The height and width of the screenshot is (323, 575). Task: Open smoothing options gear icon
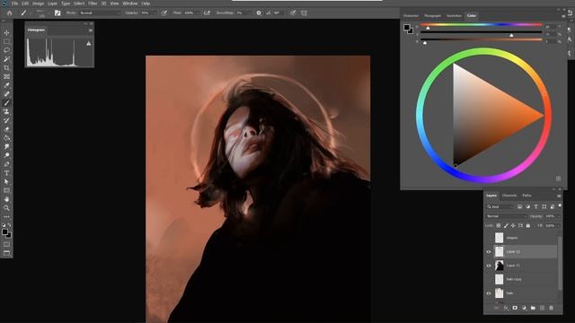259,13
